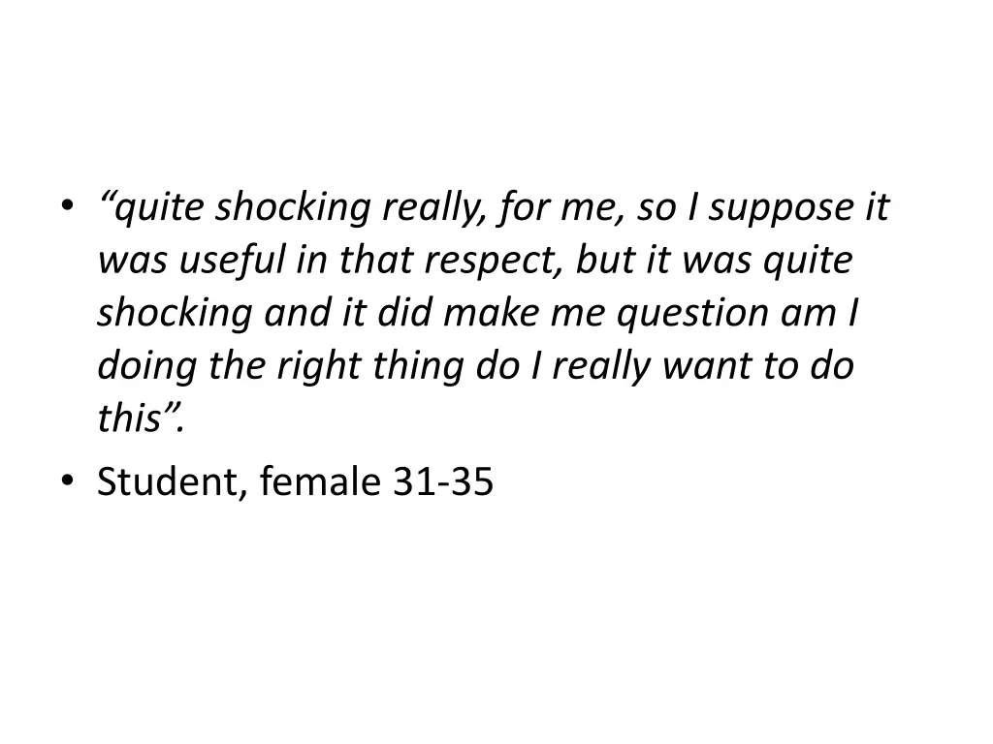
Task: Click the word 'useful' in second line
Action: point(233,260)
